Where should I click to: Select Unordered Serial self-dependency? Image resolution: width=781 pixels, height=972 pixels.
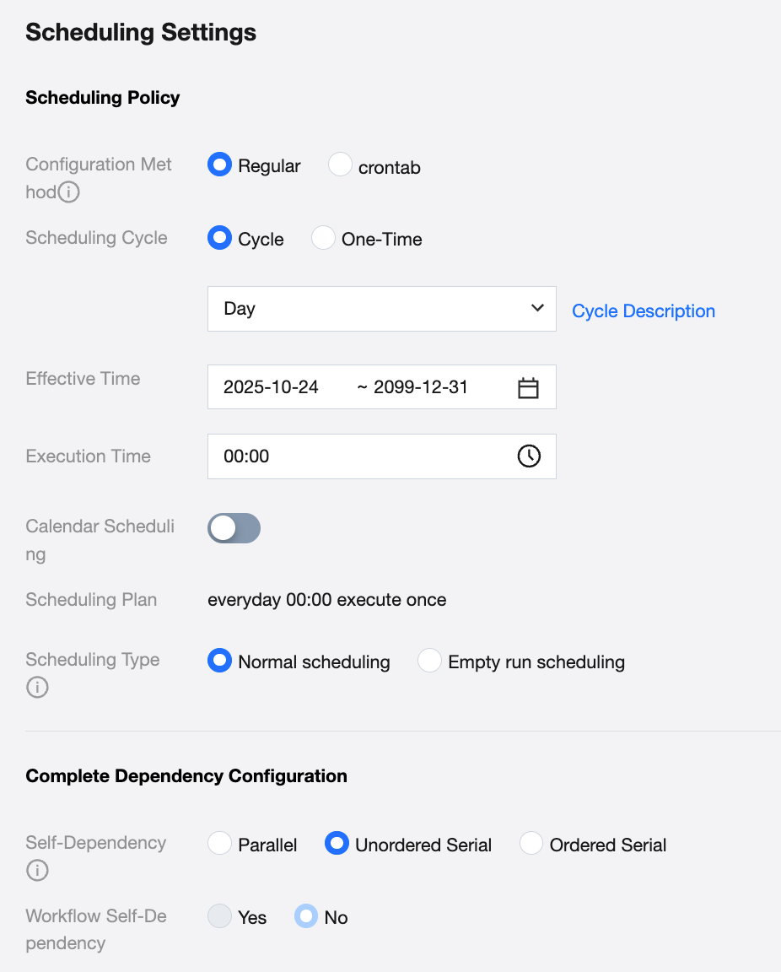[x=337, y=844]
